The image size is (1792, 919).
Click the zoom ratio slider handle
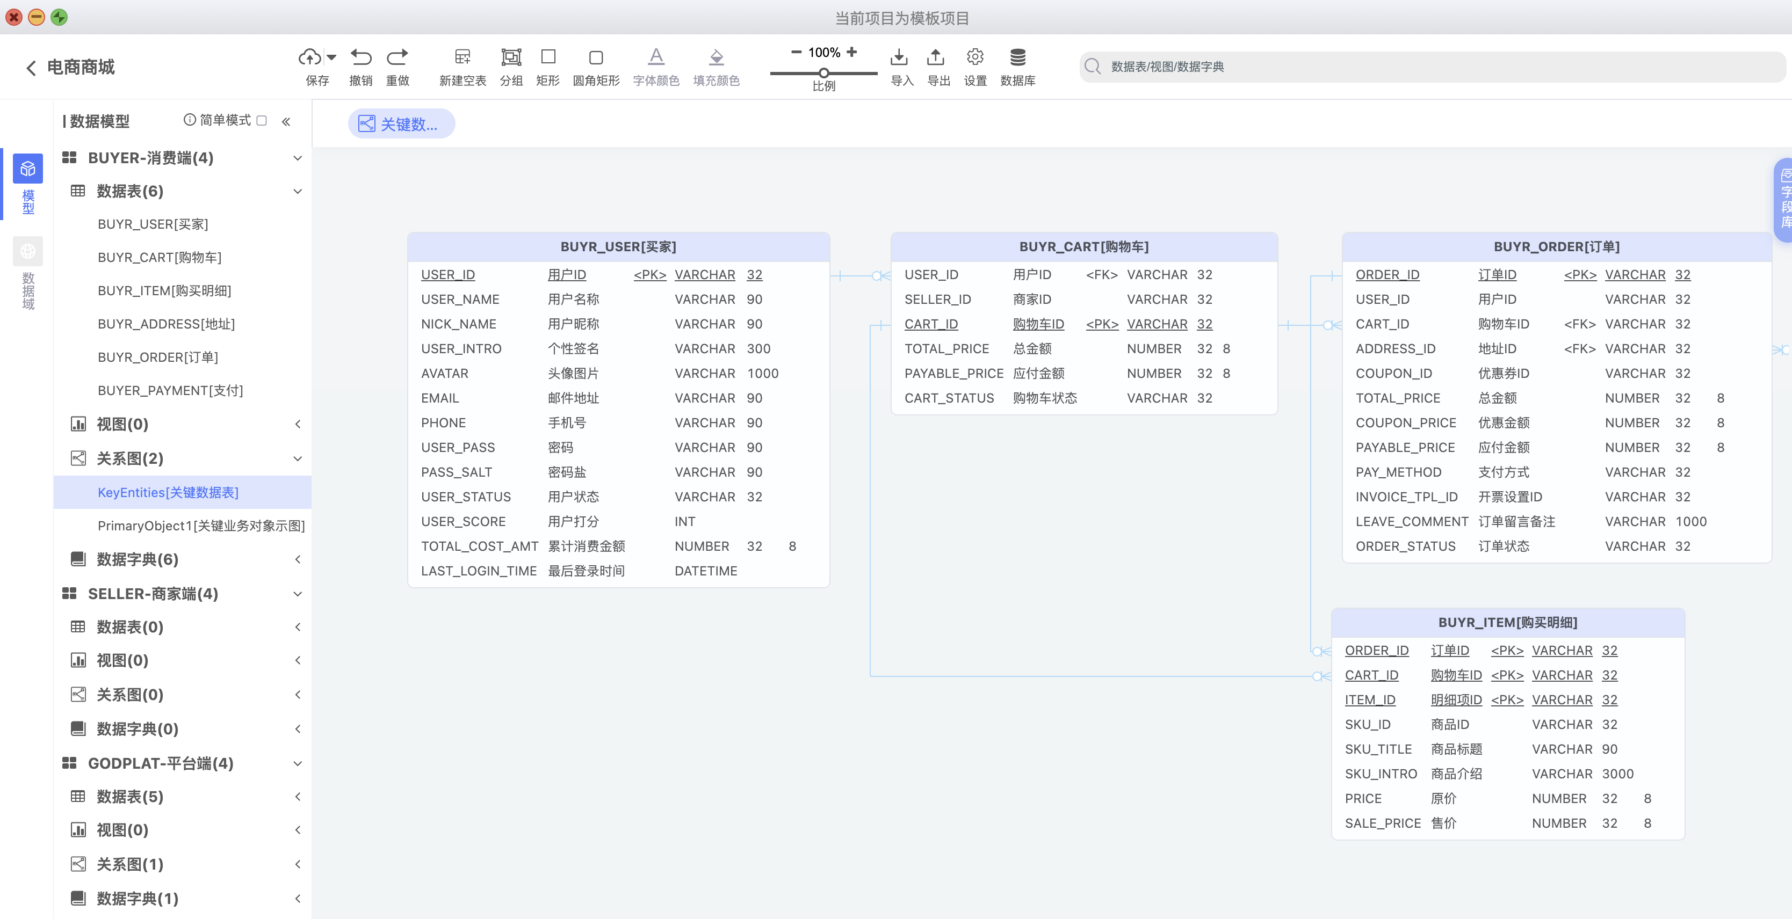click(x=823, y=72)
